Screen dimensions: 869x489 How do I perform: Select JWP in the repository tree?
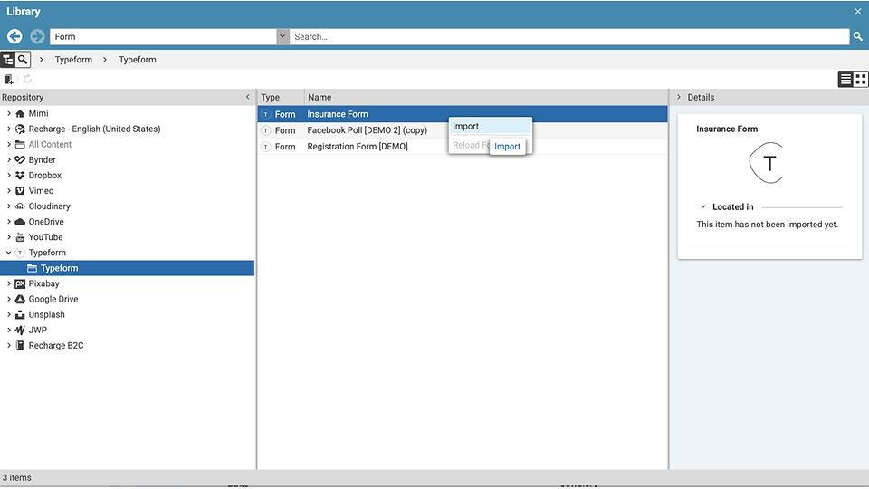pos(38,330)
